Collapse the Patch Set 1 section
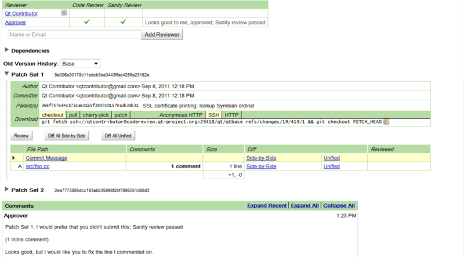This screenshot has width=464, height=257. [x=7, y=74]
